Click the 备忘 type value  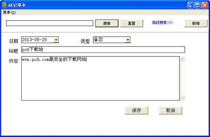click(x=98, y=40)
